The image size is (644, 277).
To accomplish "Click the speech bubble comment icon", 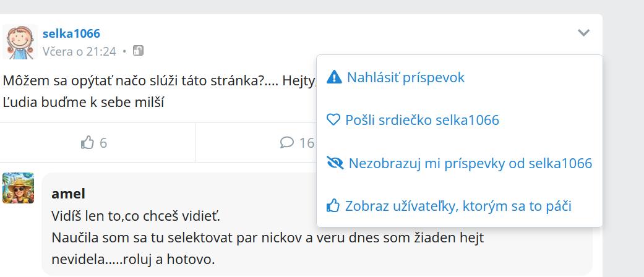I will tap(286, 143).
